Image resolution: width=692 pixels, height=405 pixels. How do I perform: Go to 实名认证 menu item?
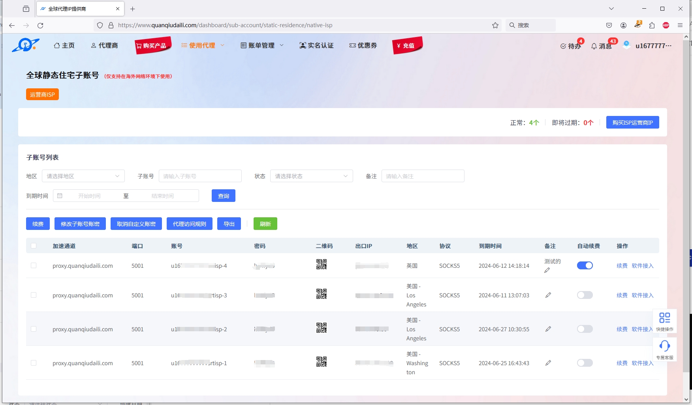coord(316,45)
